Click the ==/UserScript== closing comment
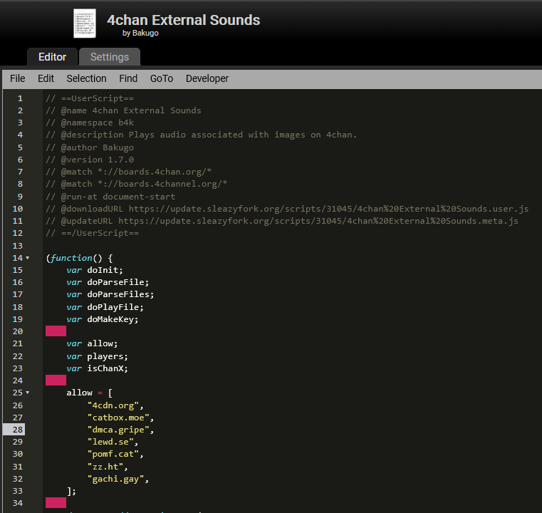Screen dimensions: 542x513 coord(93,233)
